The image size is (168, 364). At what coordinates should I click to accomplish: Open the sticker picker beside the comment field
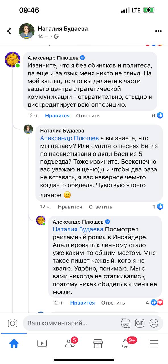[125, 323]
